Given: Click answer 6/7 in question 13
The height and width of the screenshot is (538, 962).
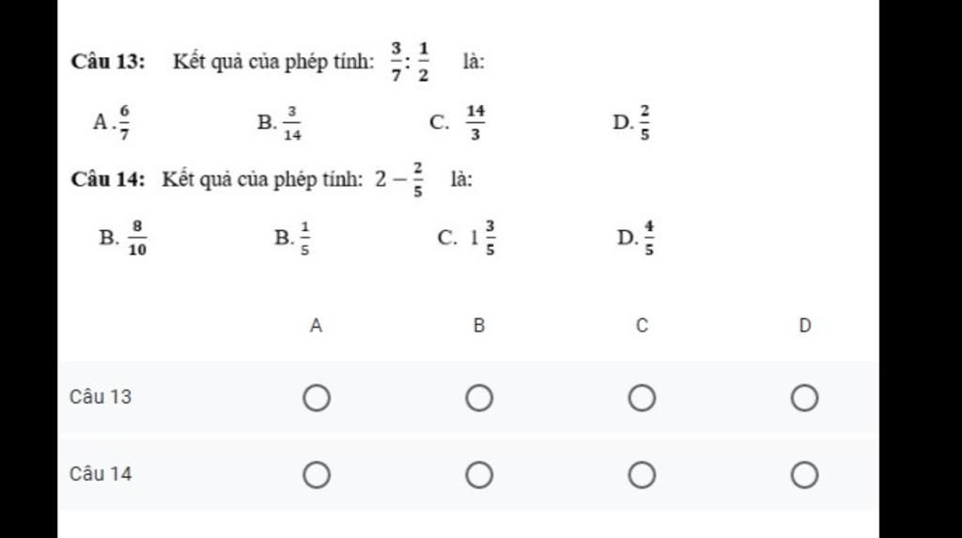Looking at the screenshot, I should (x=124, y=122).
